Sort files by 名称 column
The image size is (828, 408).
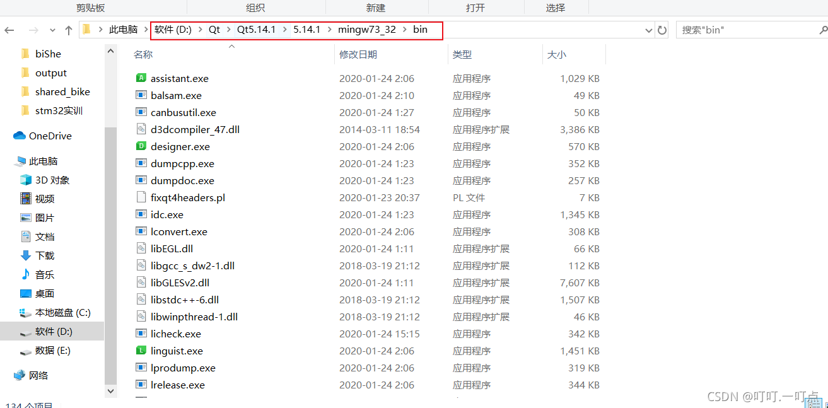143,55
